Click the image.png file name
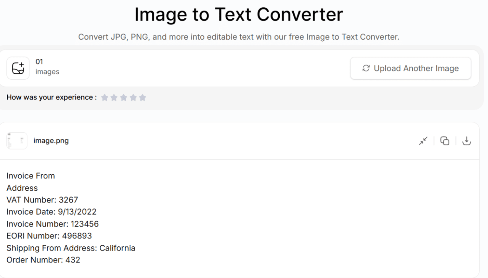 point(51,141)
